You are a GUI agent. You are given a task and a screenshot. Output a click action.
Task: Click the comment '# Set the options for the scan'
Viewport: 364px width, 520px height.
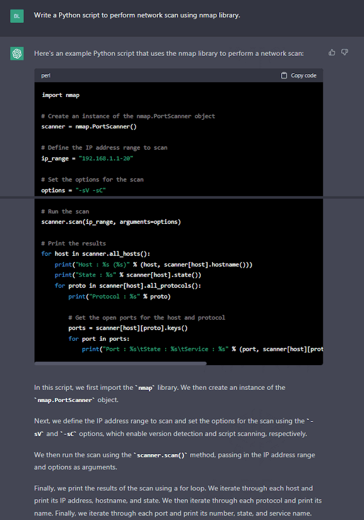click(92, 179)
